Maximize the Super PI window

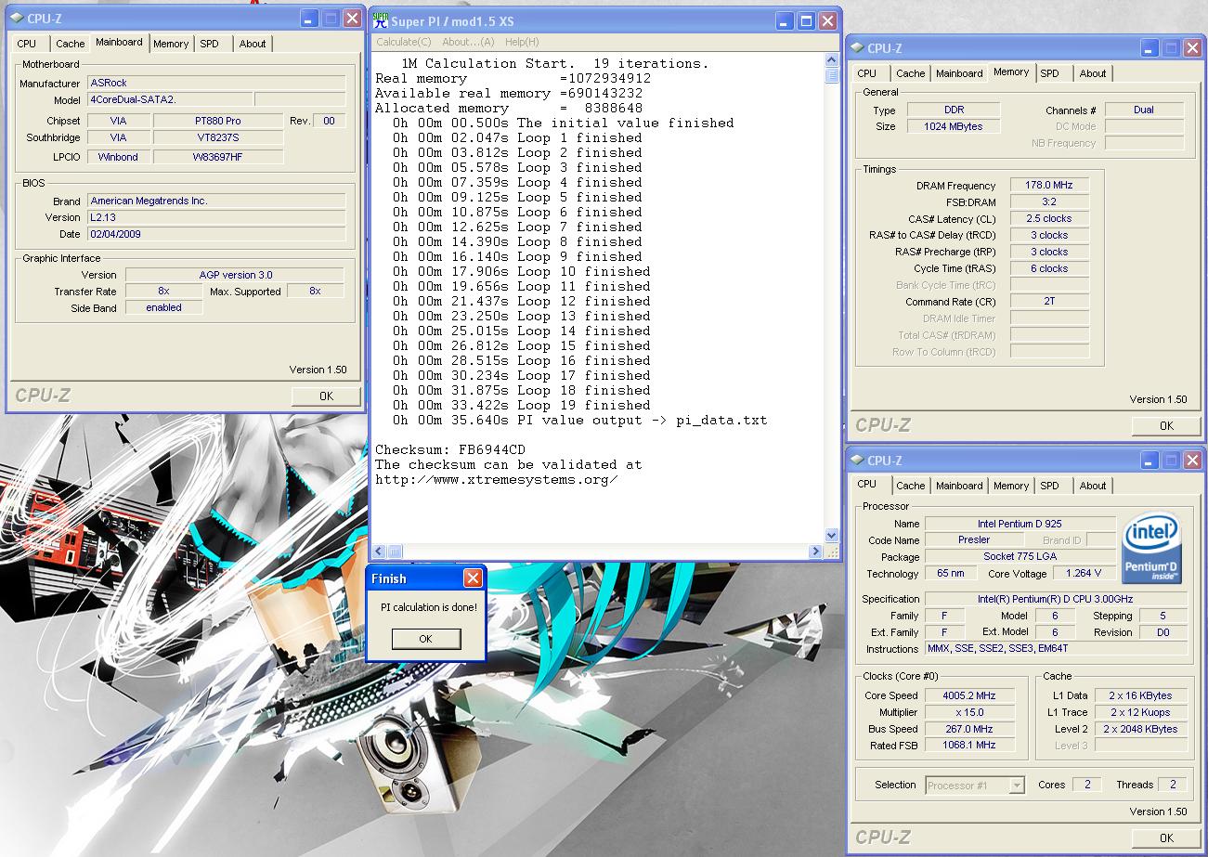[x=806, y=21]
